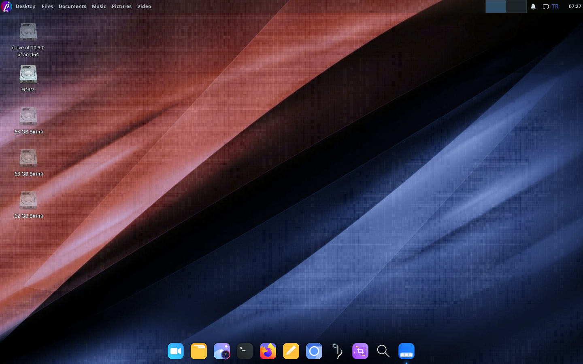The image size is (583, 364).
Task: Launch camera photo app in dock
Action: point(222,351)
